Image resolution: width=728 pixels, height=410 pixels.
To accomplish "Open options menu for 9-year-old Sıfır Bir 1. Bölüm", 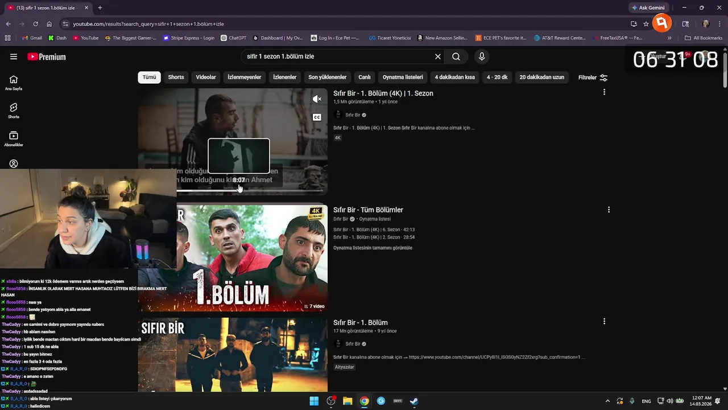I will 604,322.
